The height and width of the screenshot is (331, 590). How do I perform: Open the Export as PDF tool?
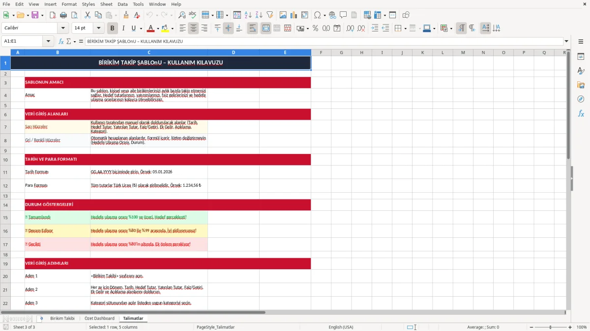tap(53, 15)
